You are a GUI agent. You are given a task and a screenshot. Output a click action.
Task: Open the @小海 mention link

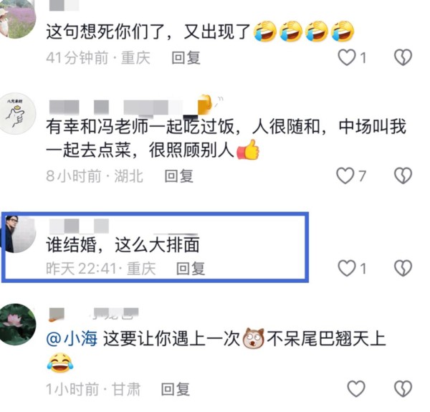coord(72,339)
